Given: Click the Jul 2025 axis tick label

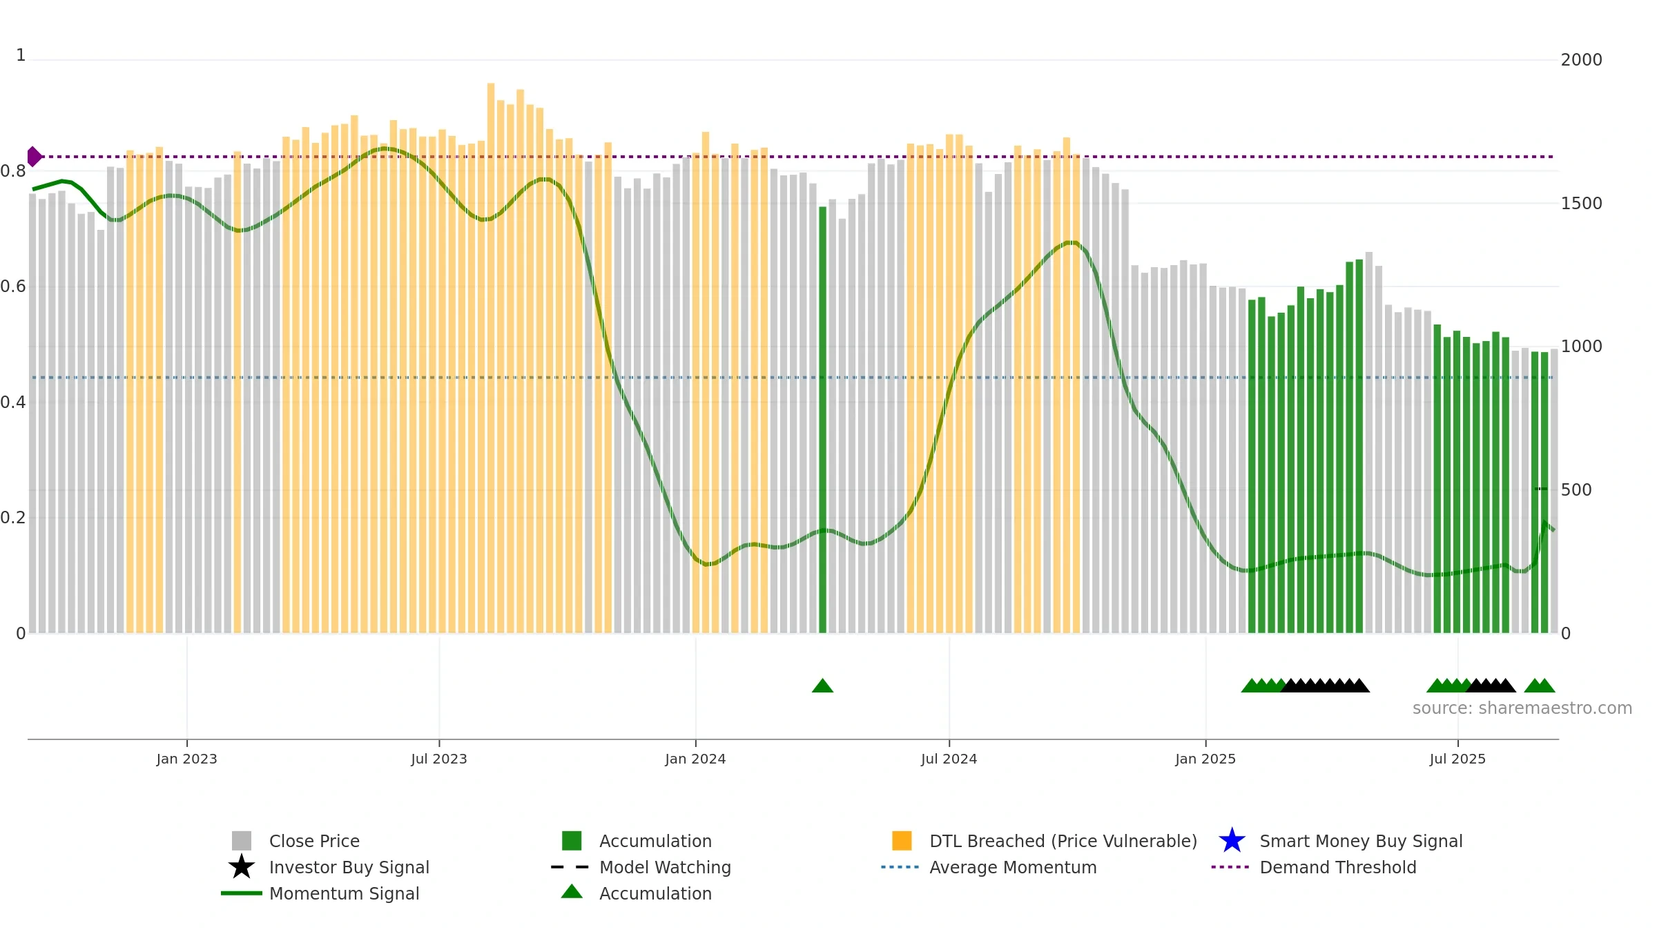Looking at the screenshot, I should click(1457, 759).
